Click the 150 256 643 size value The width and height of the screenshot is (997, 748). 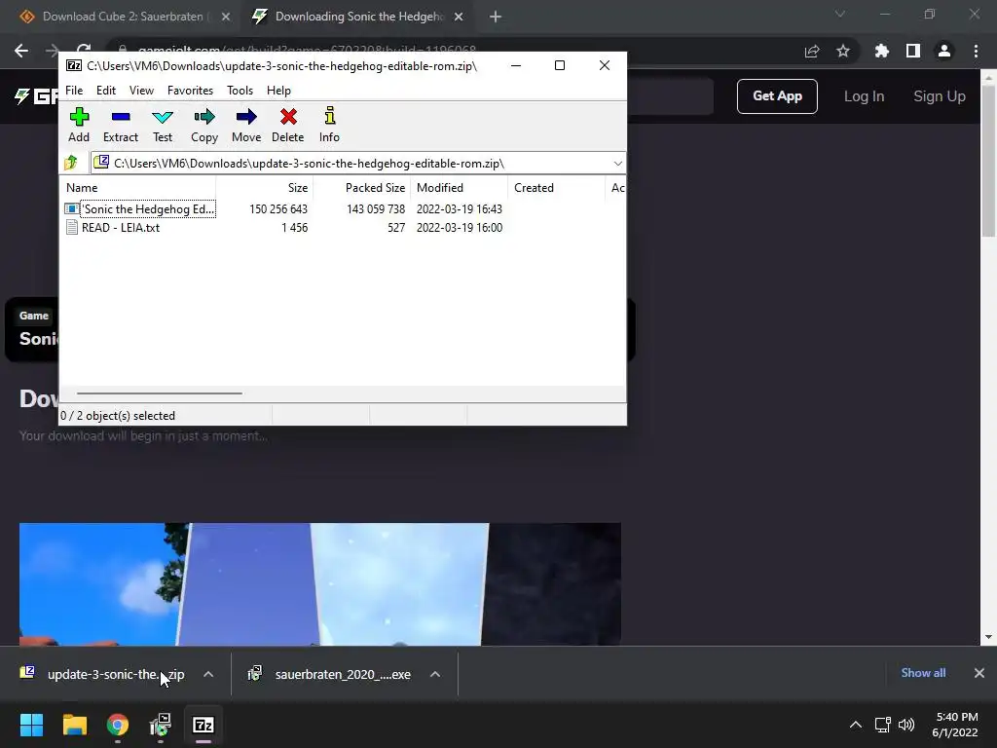pos(278,209)
